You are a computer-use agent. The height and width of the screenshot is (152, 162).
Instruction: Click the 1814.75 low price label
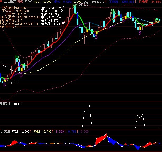coord(12,83)
